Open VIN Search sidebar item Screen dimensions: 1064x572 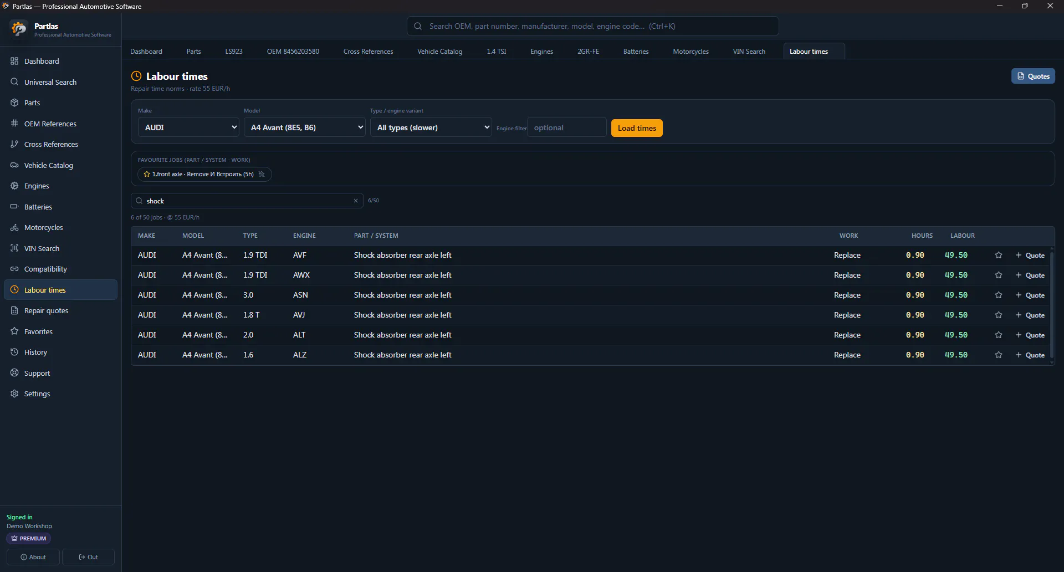click(60, 248)
